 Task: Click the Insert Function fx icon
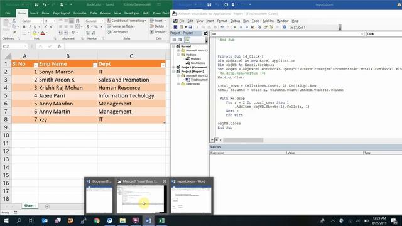(60, 46)
